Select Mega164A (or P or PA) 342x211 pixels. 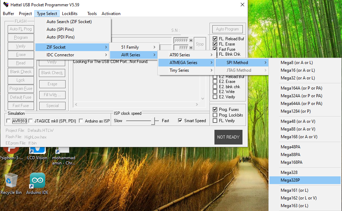click(x=305, y=88)
